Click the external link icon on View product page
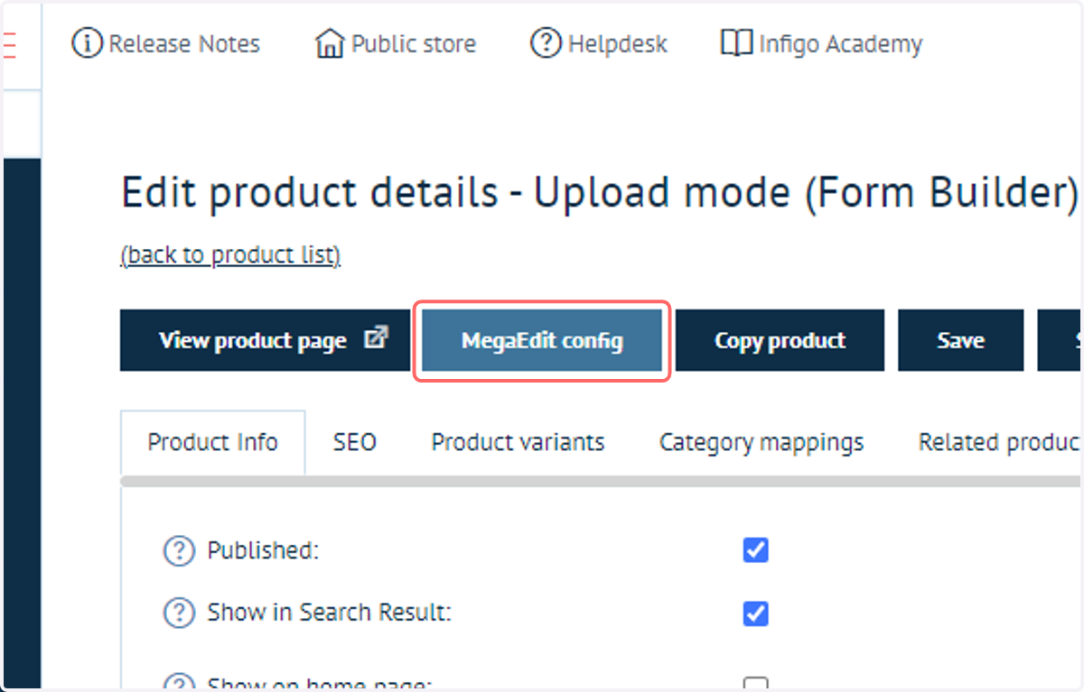Screen dimensions: 1084x692 coord(376,338)
